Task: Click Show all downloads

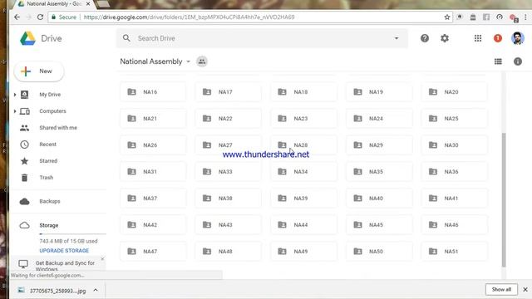Action: pyautogui.click(x=501, y=290)
